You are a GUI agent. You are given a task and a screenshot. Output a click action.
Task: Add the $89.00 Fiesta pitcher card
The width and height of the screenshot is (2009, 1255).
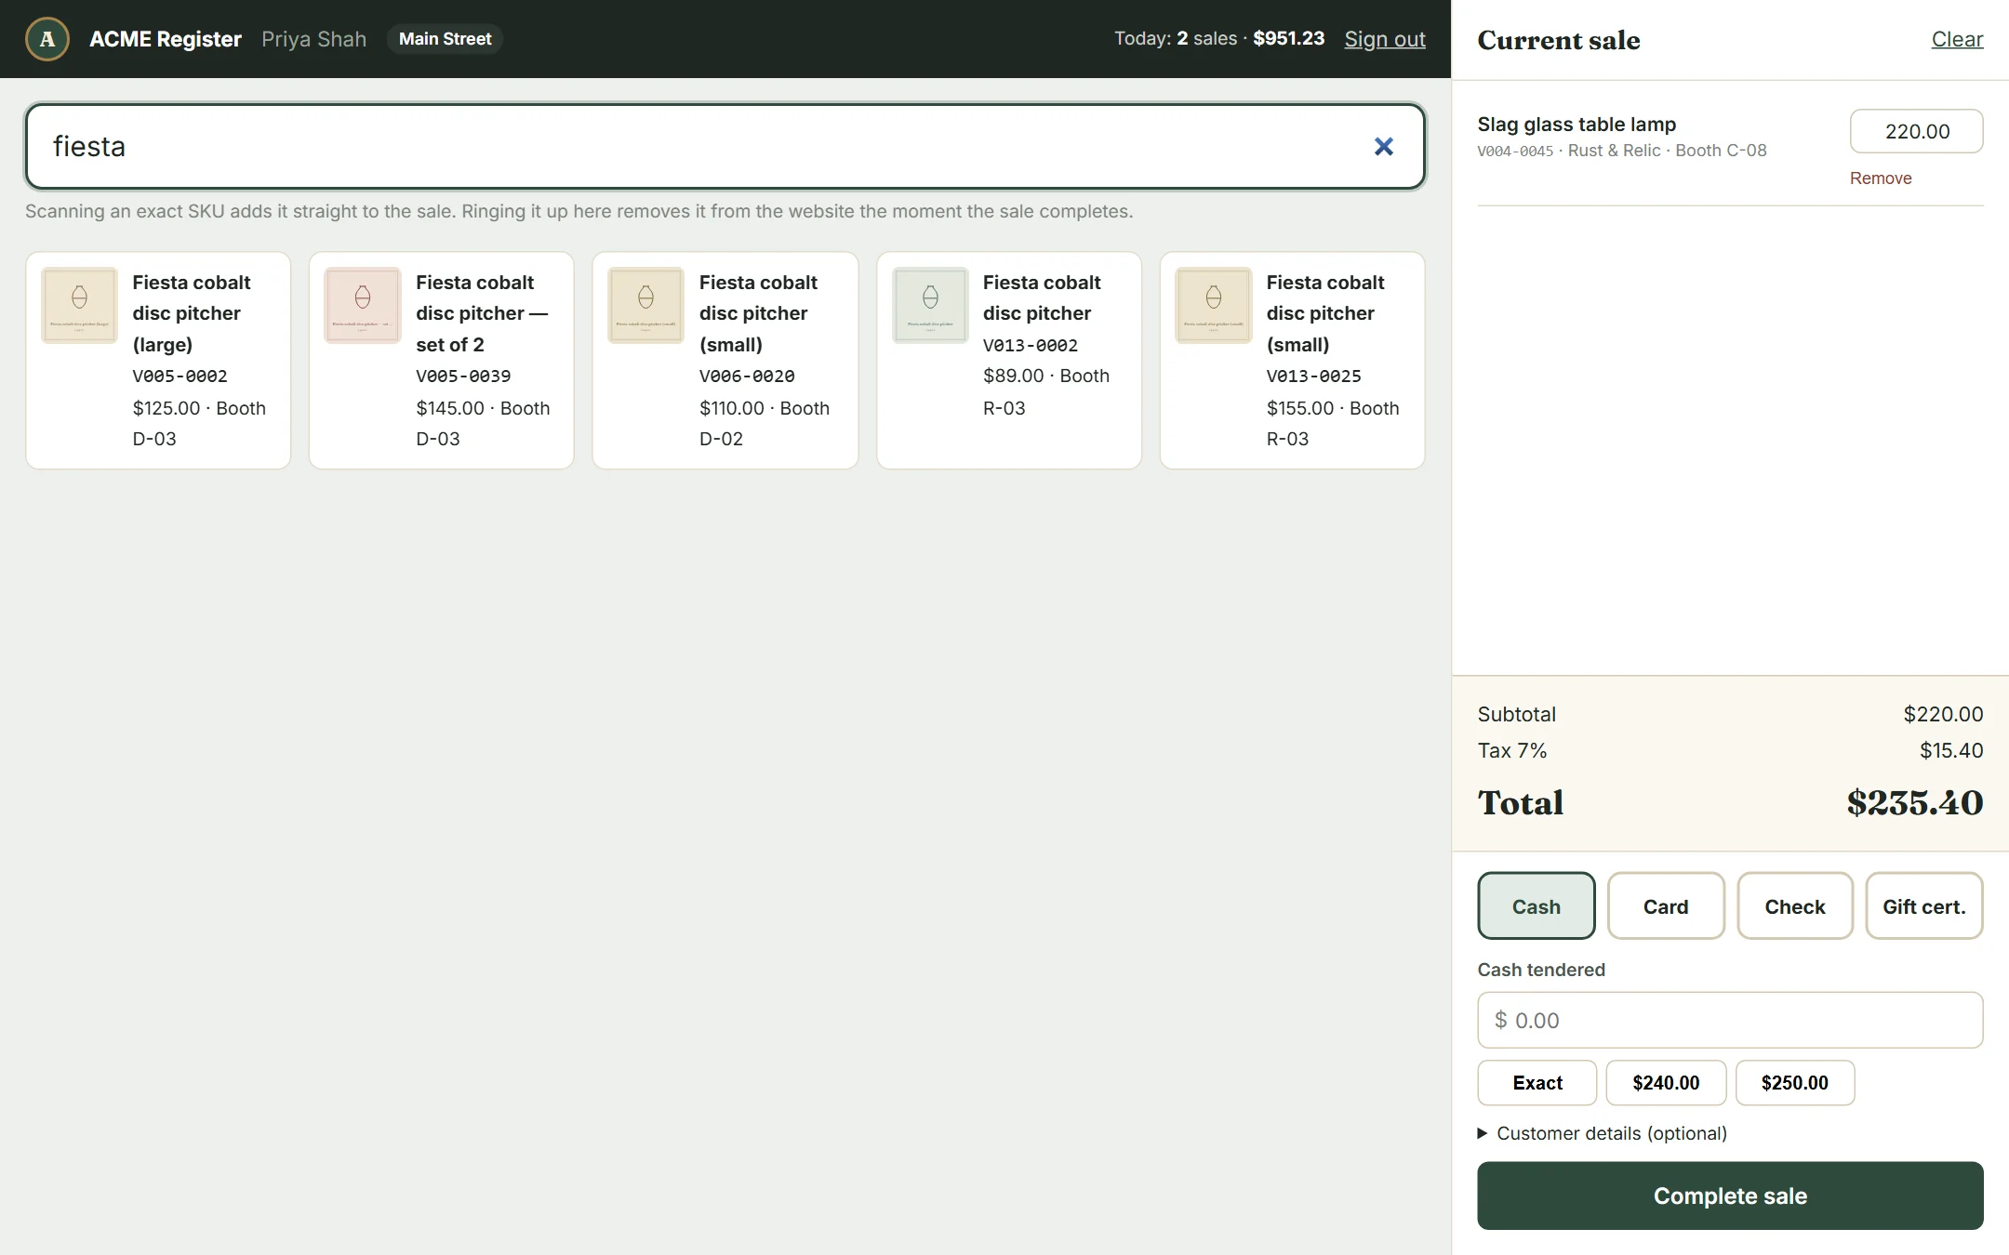[1008, 360]
